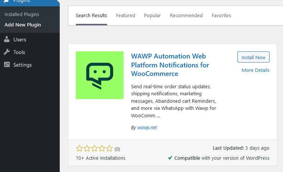Click the fifth rating star
The image size is (283, 172).
click(109, 149)
